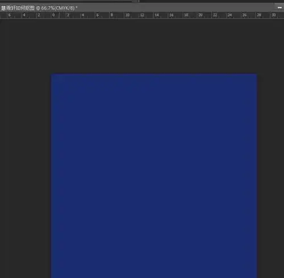Click the 20 mark on the horizontal ruler

(x=201, y=15)
